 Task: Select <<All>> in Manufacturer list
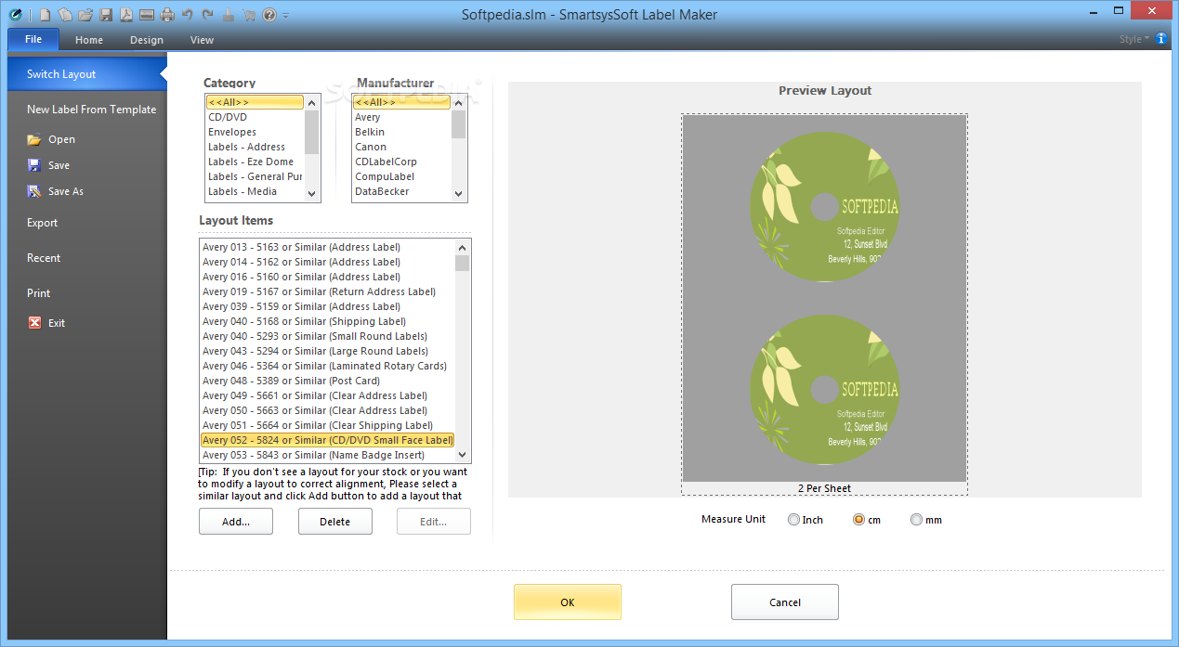pyautogui.click(x=402, y=102)
